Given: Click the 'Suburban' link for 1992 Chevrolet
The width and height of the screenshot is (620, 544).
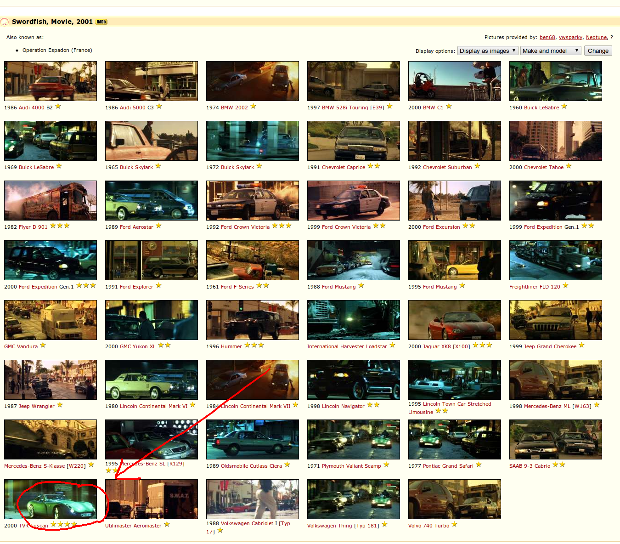Looking at the screenshot, I should [x=459, y=167].
